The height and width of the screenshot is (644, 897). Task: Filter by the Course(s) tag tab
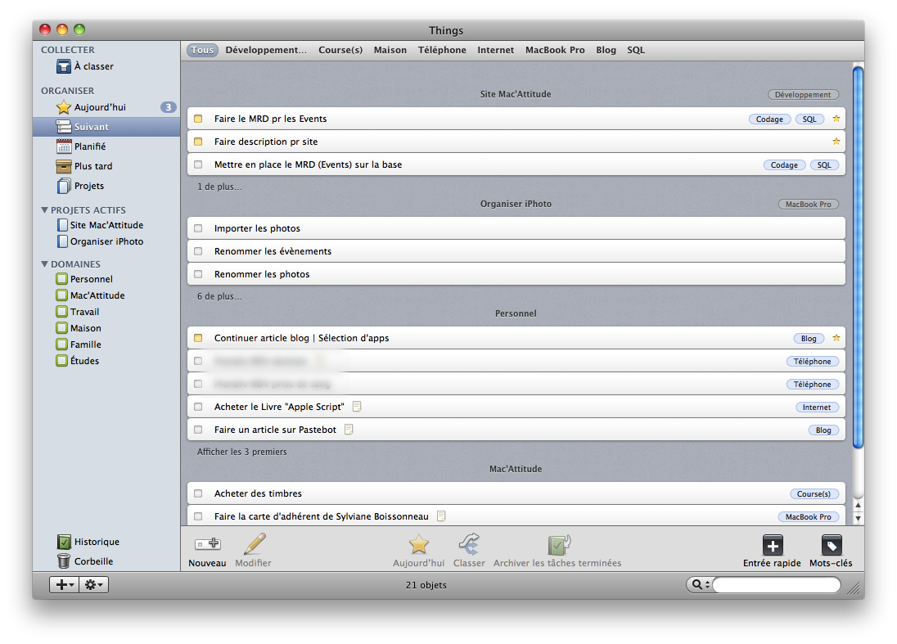pyautogui.click(x=340, y=50)
